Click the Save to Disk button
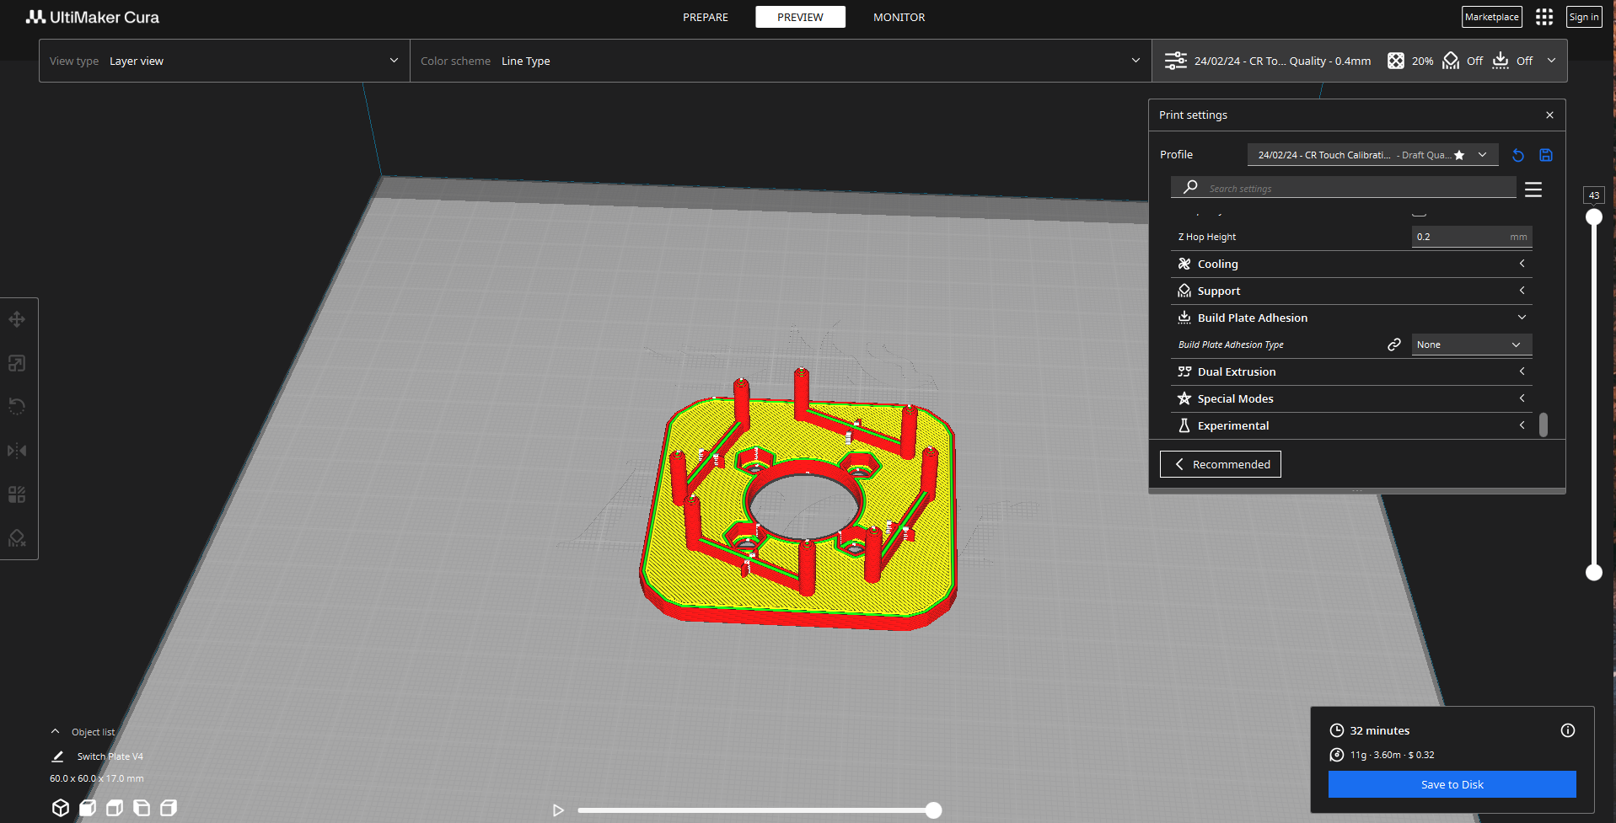The height and width of the screenshot is (823, 1616). [1452, 784]
